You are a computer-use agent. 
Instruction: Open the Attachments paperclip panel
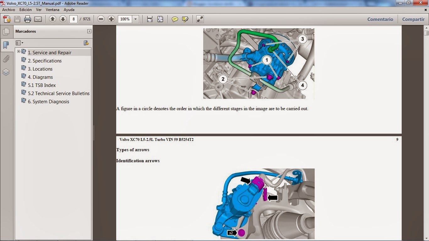(x=6, y=59)
